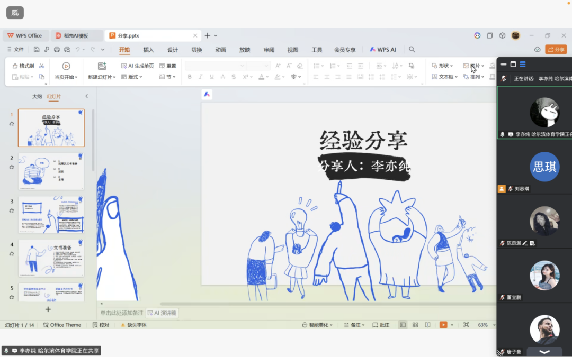This screenshot has width=572, height=357.
Task: Select slide 3 thumbnail in slide panel
Action: pos(51,215)
